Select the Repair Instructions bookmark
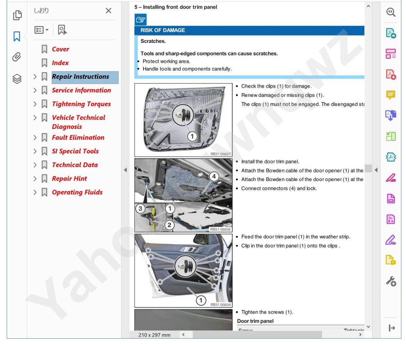Screen dimensions: 406x344 pyautogui.click(x=85, y=77)
